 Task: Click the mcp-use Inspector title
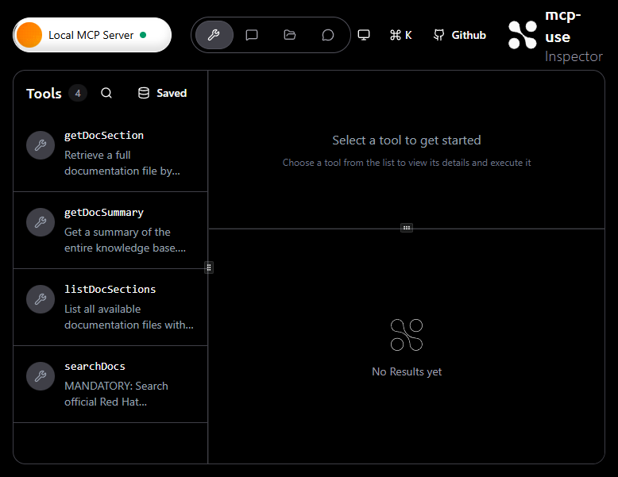(x=574, y=37)
